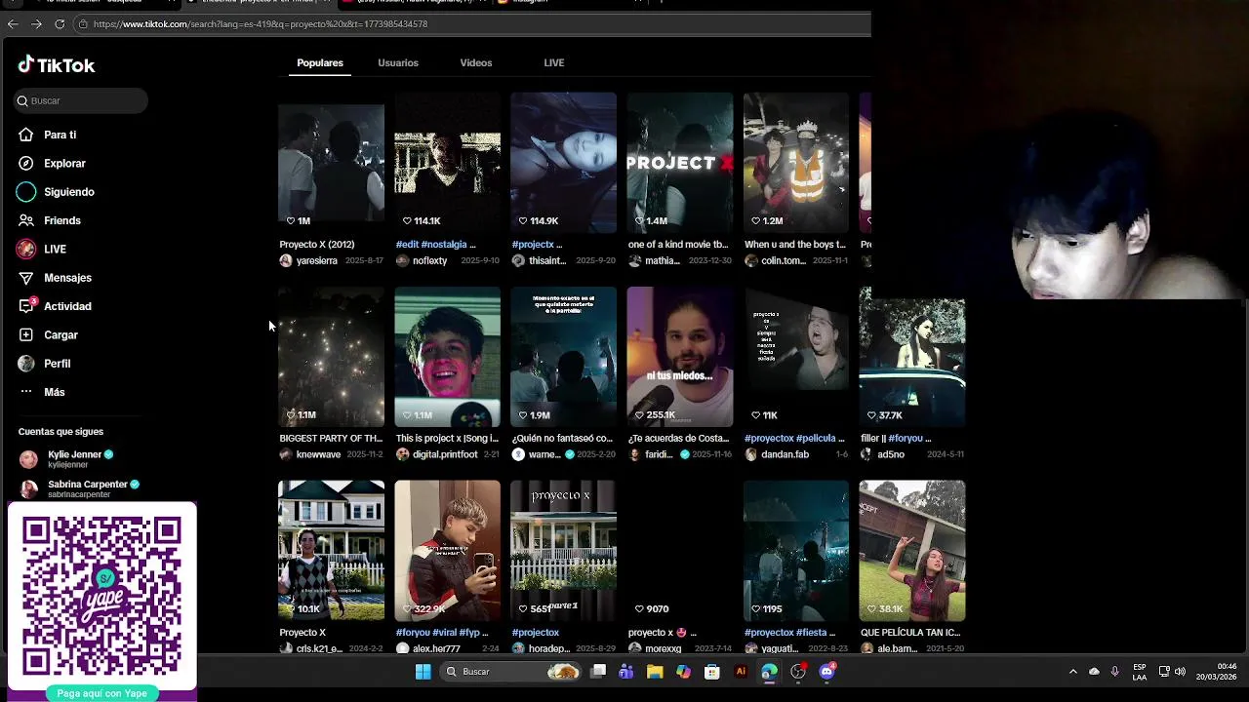Click Cargar to upload a video

coord(60,335)
